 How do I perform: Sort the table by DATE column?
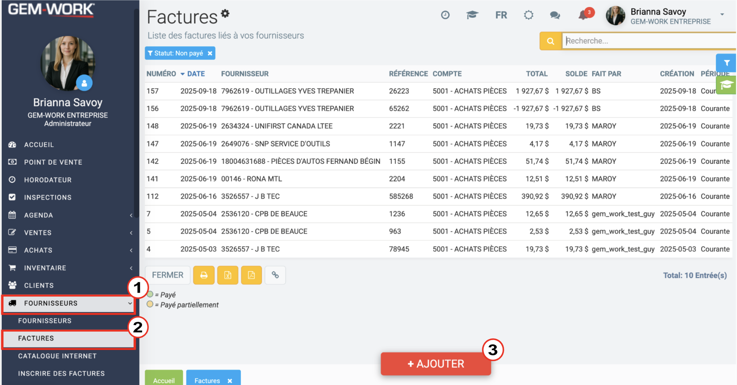coord(196,74)
